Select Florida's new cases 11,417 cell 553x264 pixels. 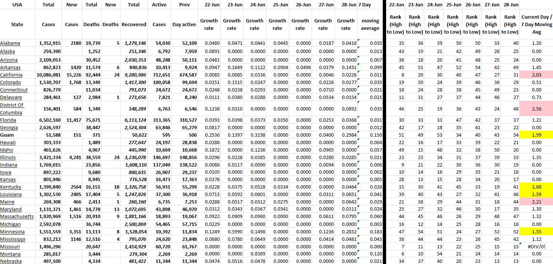(x=71, y=120)
